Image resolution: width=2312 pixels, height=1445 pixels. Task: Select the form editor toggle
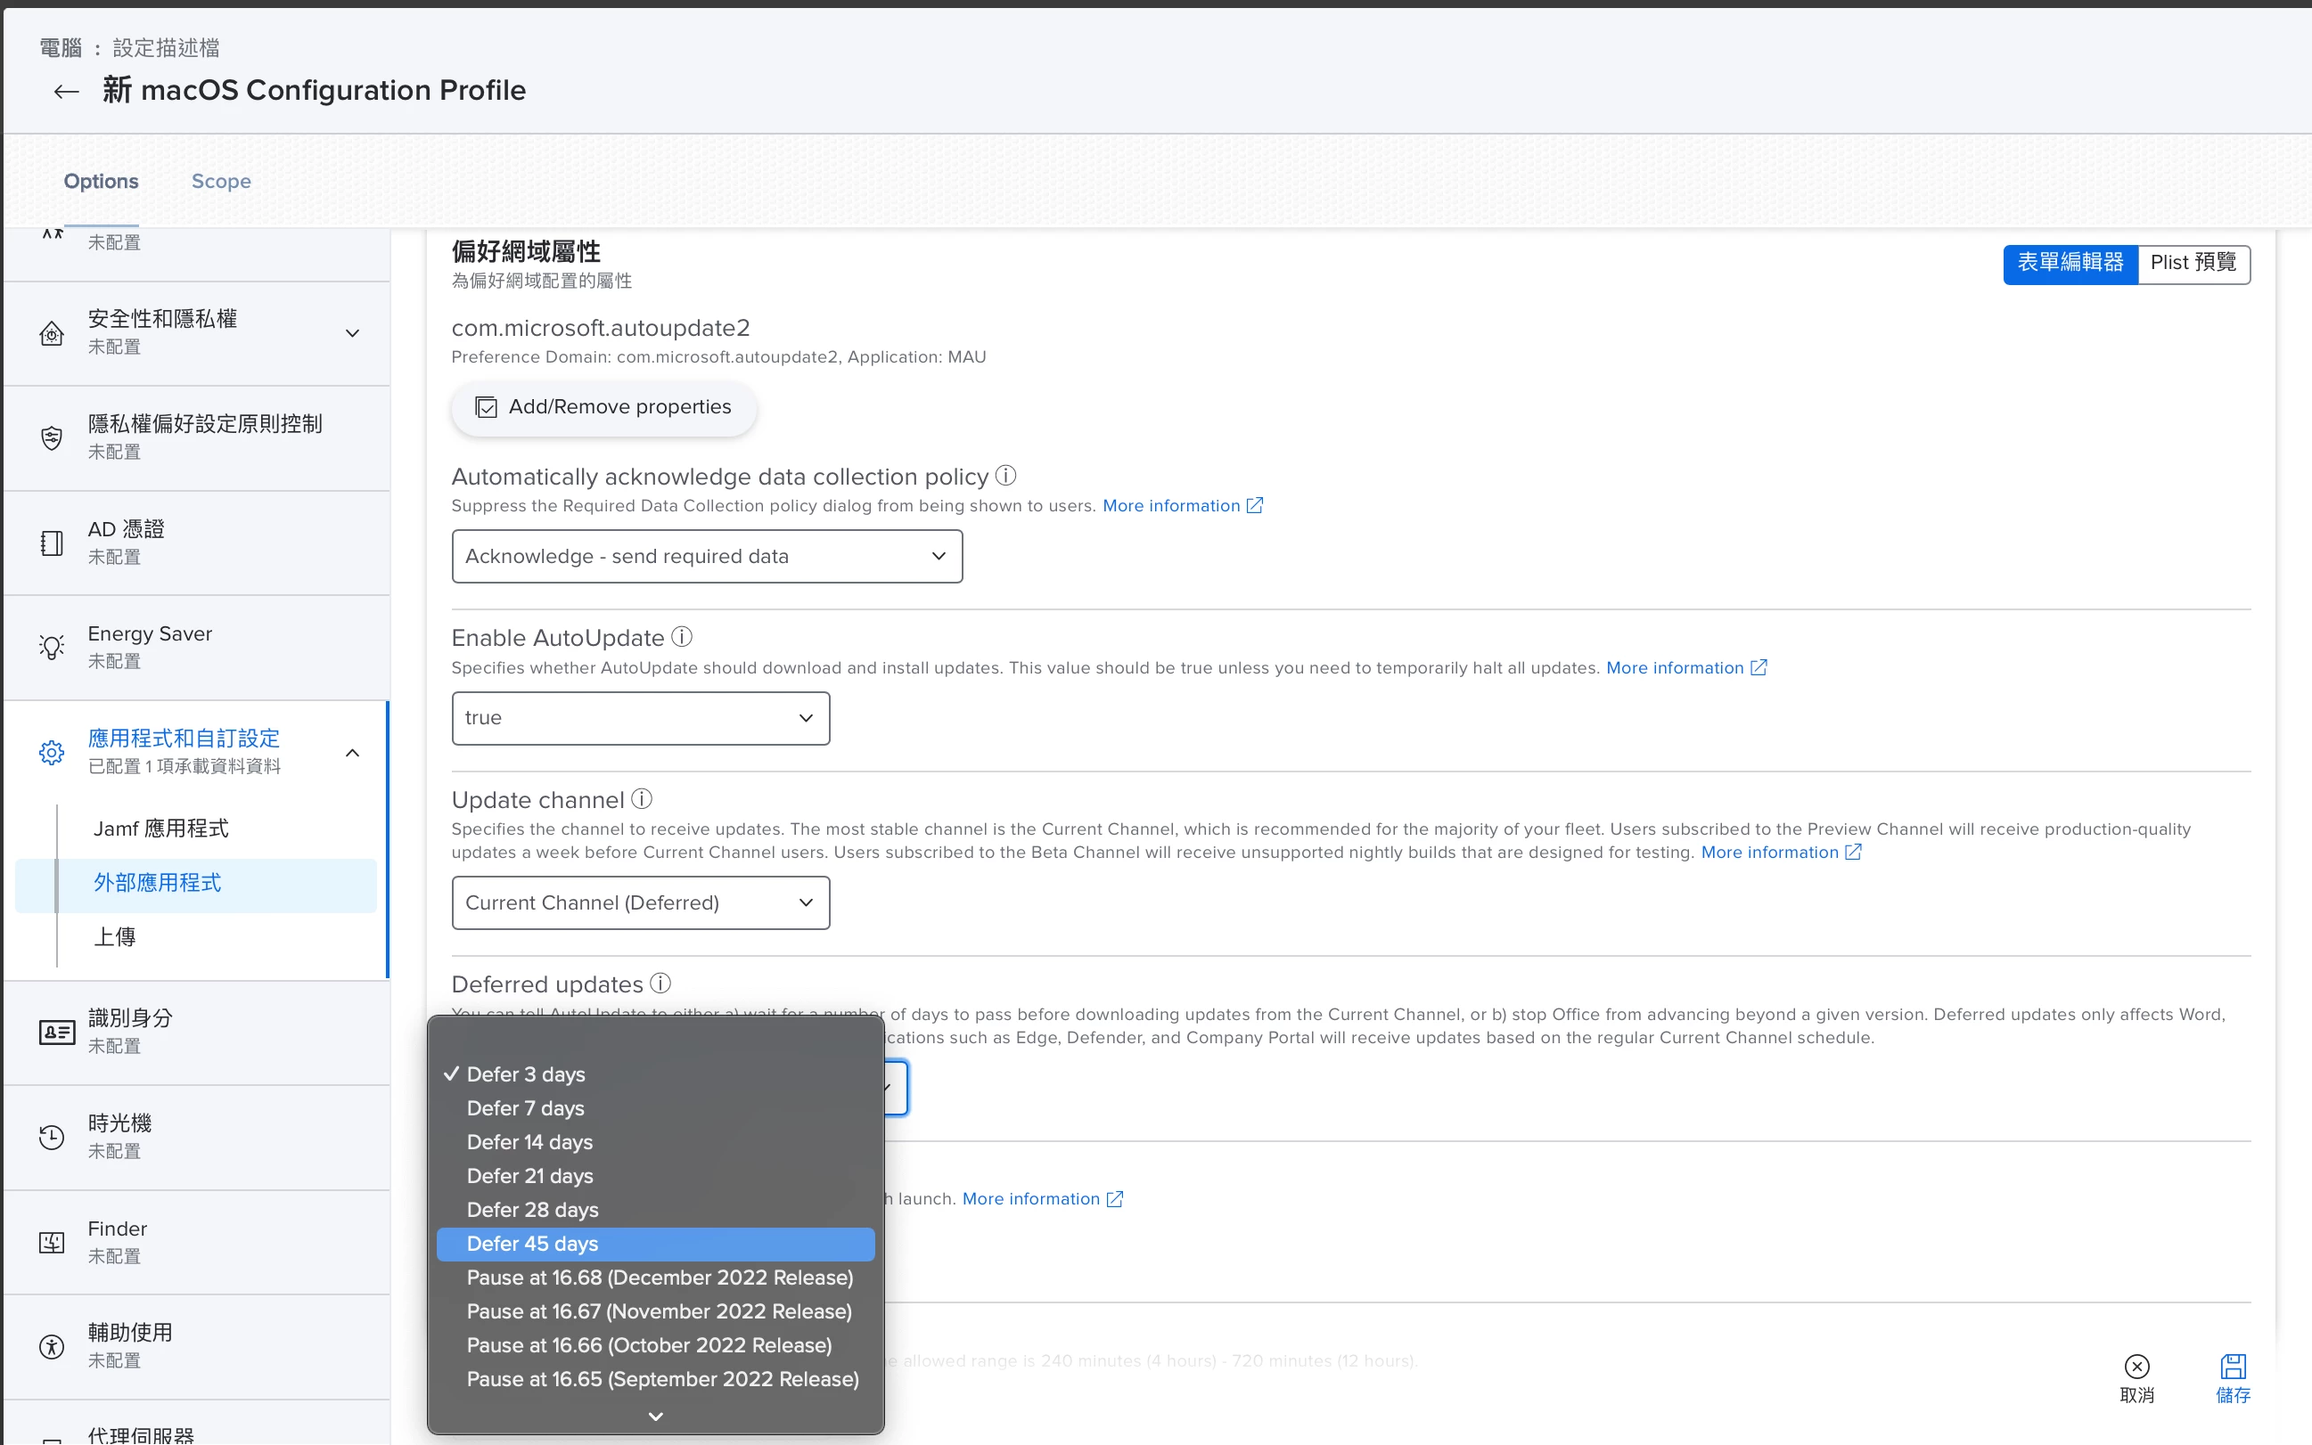[2070, 263]
